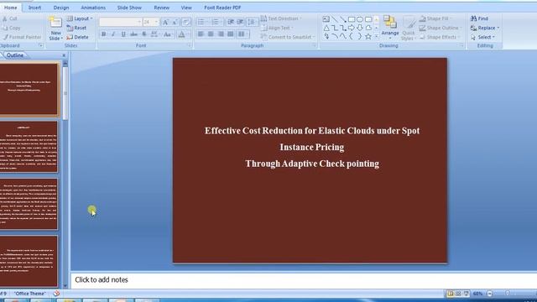Image resolution: width=537 pixels, height=302 pixels.
Task: Open the numbered list button
Action: [x=216, y=23]
